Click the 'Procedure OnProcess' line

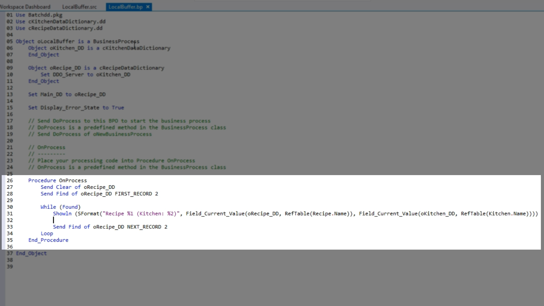(58, 180)
